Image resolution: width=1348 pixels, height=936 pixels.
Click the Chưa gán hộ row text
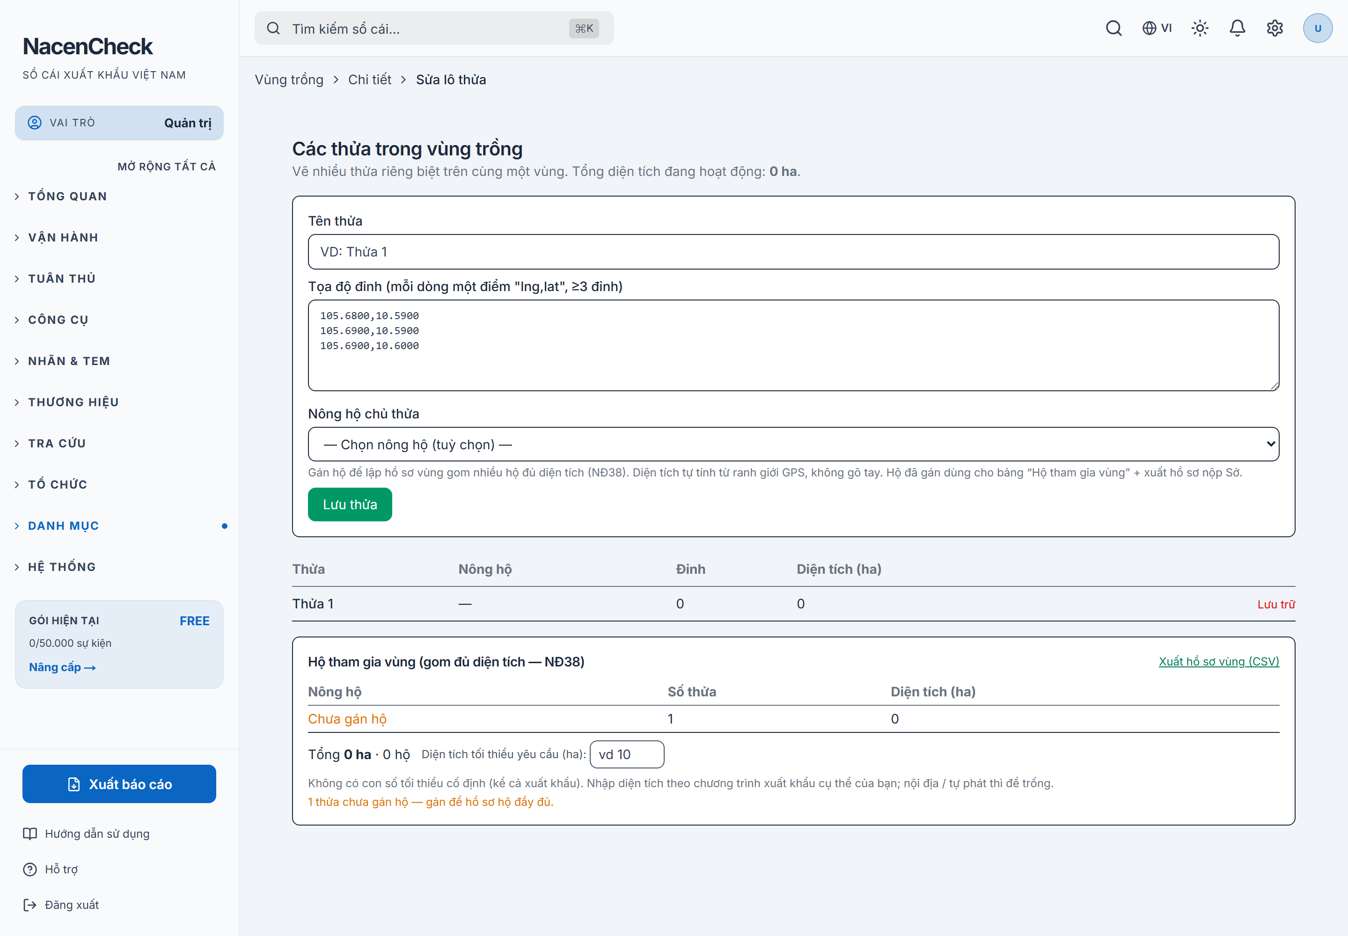347,718
